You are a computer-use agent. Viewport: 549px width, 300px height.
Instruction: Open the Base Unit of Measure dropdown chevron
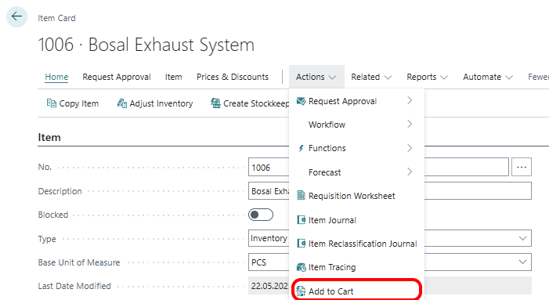pyautogui.click(x=522, y=262)
